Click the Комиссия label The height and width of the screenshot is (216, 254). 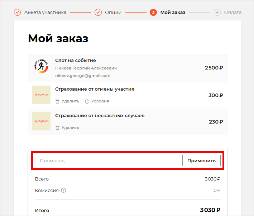47,191
